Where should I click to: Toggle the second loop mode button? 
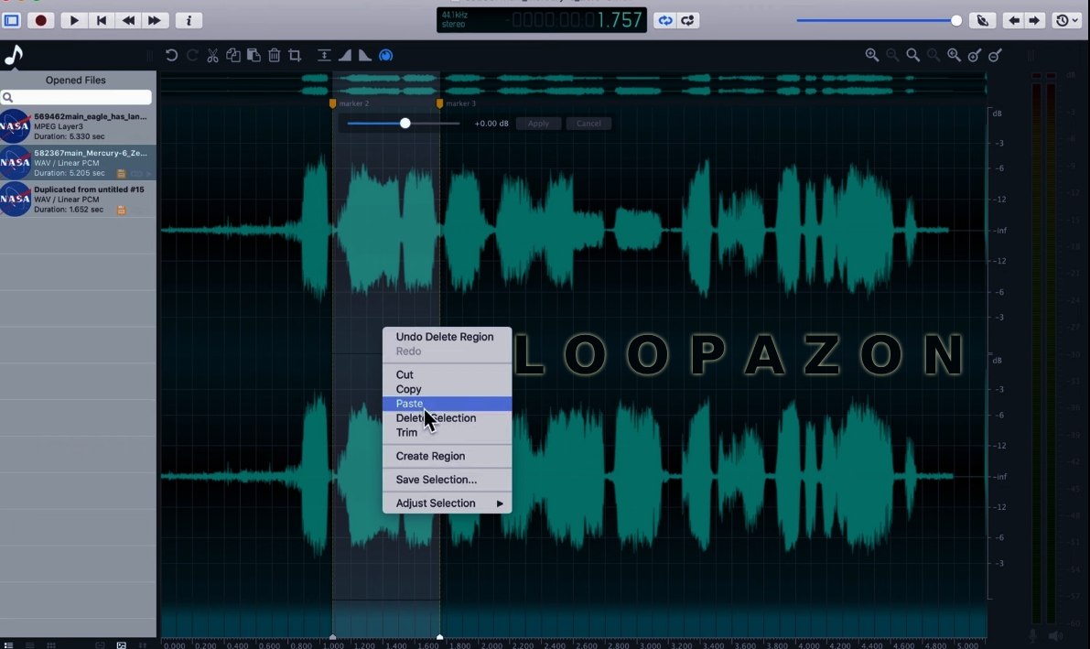(687, 20)
